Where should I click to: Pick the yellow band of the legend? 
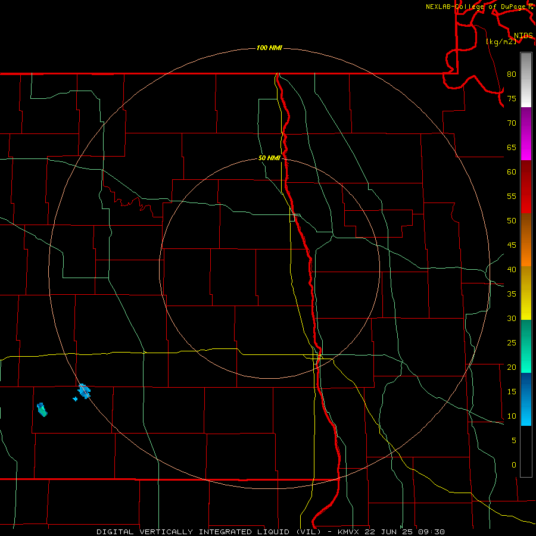[526, 293]
